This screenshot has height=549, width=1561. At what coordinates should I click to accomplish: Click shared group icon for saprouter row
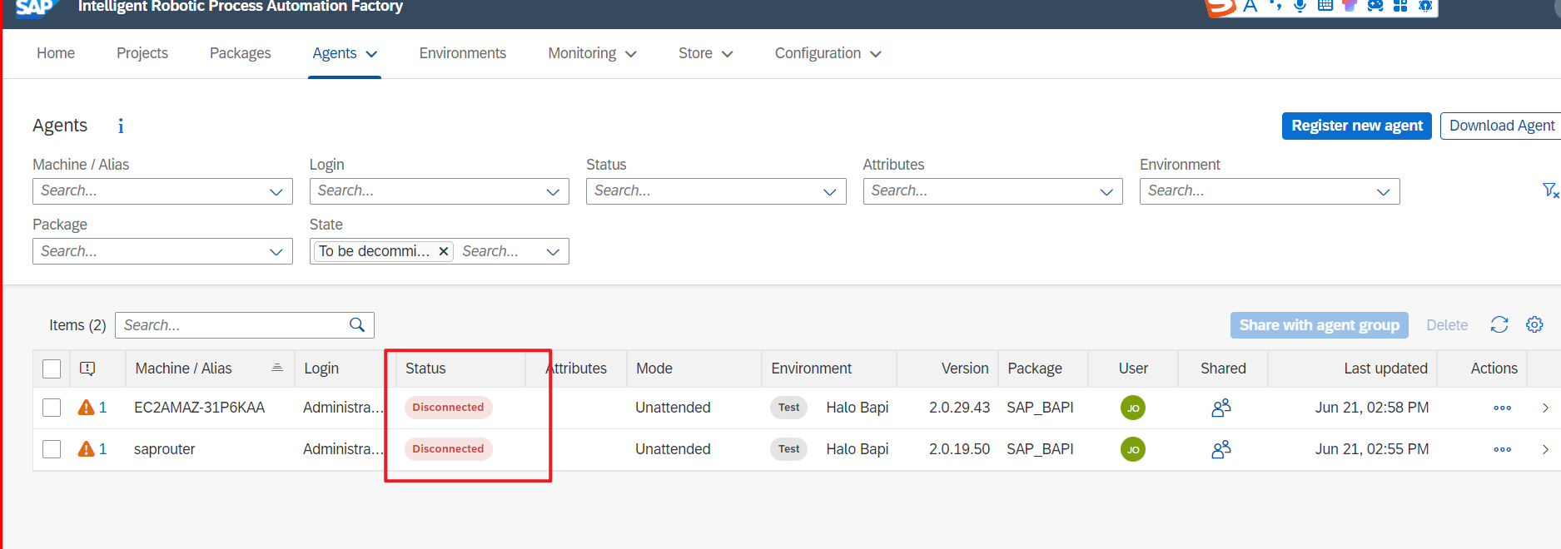coord(1221,449)
